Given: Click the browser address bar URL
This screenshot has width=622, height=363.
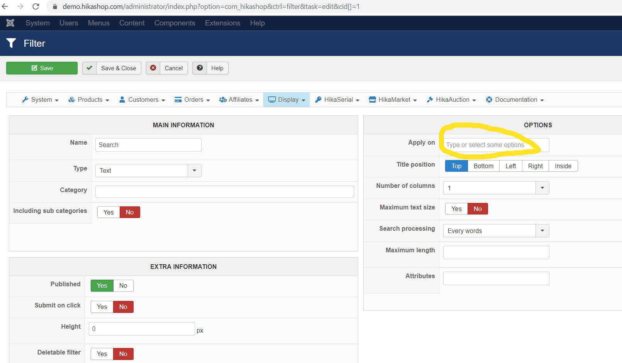Looking at the screenshot, I should (x=211, y=7).
